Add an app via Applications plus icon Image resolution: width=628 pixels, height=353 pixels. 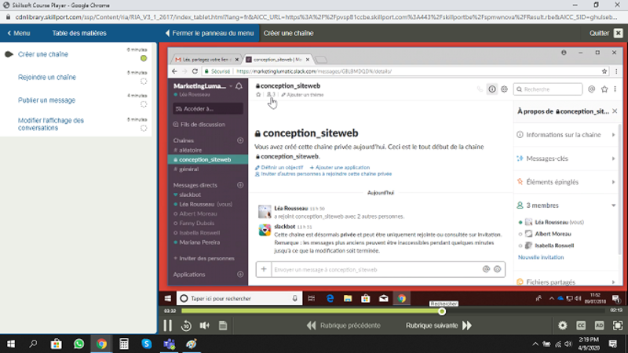tap(240, 275)
